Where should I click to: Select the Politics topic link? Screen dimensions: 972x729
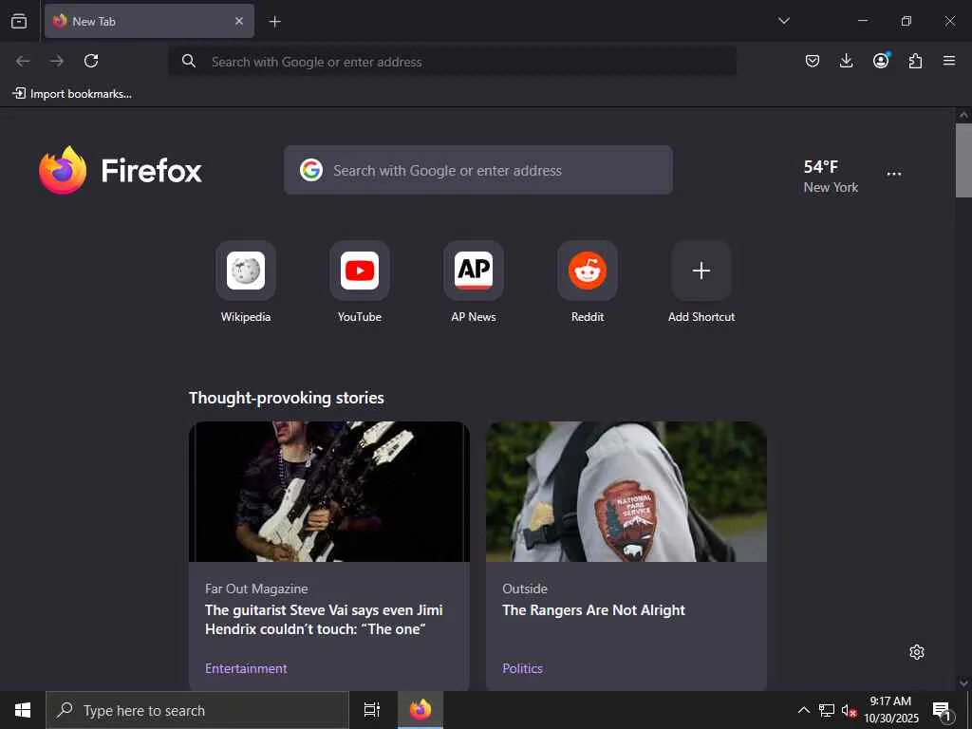523,668
